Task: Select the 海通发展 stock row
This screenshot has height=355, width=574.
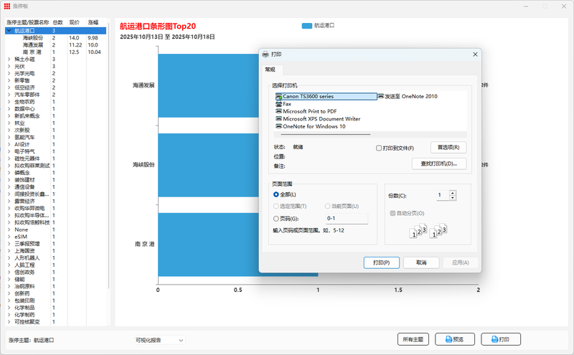Action: click(x=56, y=45)
